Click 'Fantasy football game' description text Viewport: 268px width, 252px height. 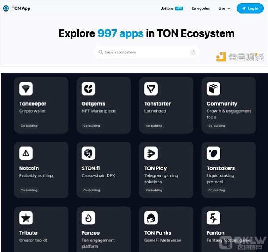(229, 240)
